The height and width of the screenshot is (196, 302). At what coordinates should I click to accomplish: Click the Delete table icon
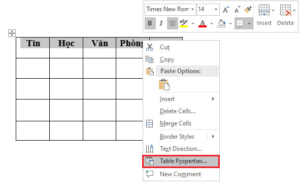(x=286, y=10)
